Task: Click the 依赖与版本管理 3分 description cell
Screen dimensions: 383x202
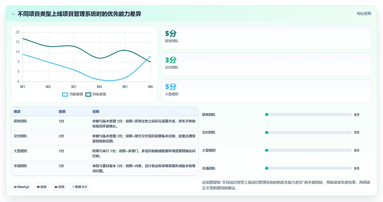Action: pyautogui.click(x=144, y=138)
